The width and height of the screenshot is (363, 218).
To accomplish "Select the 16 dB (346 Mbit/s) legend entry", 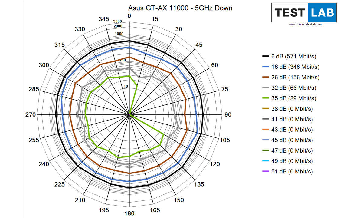I will point(290,67).
